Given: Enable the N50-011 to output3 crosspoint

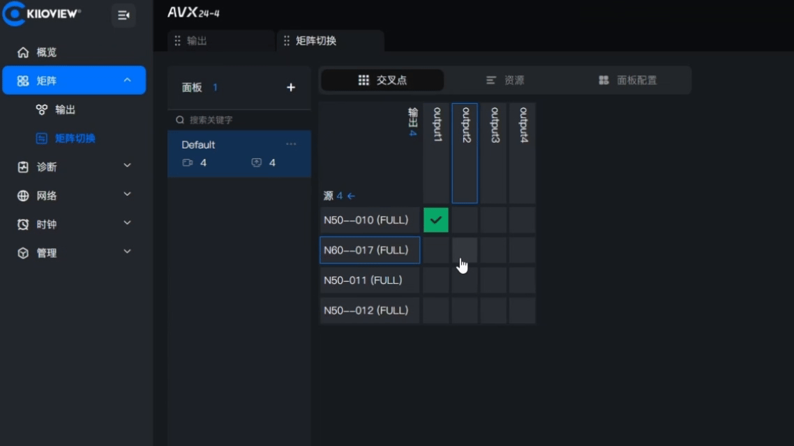Looking at the screenshot, I should click(x=493, y=280).
